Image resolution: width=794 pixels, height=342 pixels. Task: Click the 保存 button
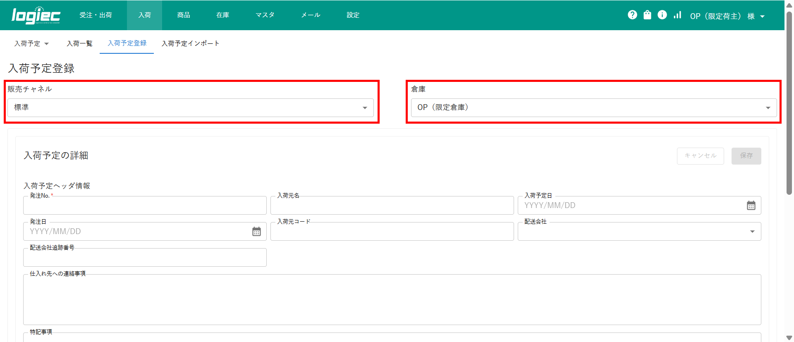pyautogui.click(x=746, y=156)
